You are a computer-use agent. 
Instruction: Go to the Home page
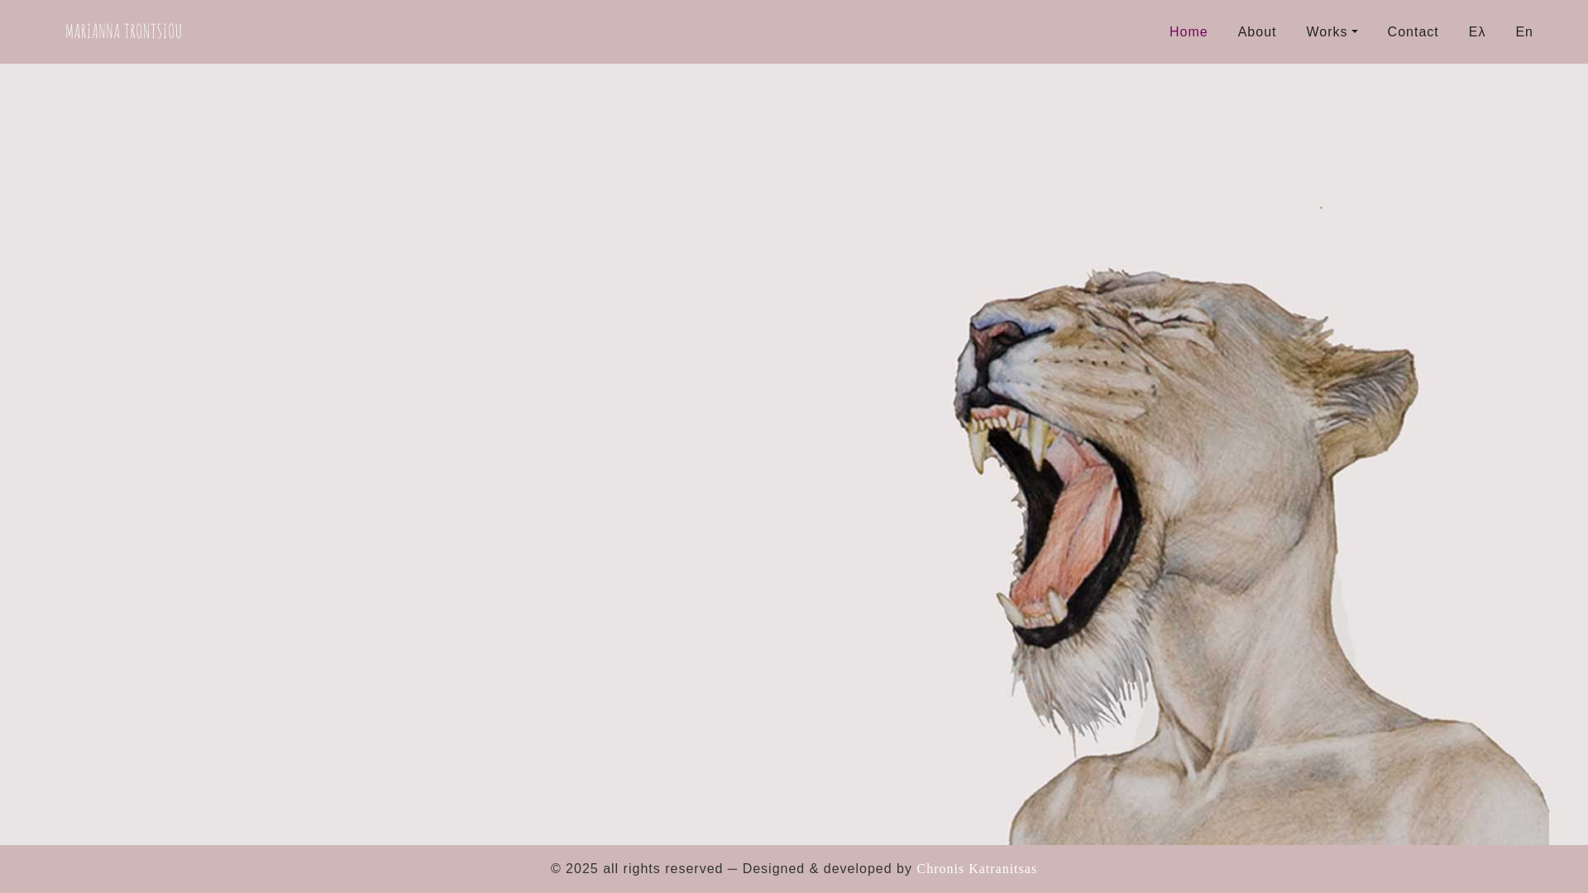[1189, 32]
